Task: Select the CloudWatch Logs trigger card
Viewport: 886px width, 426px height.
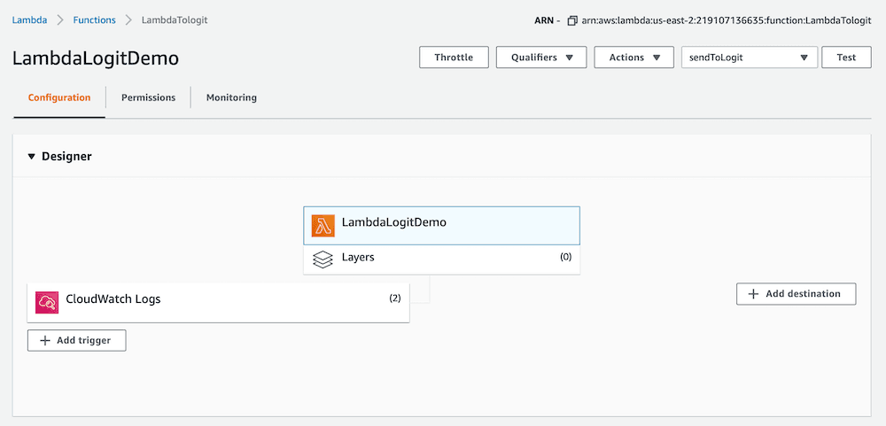Action: coord(218,302)
